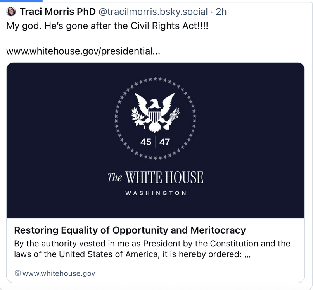
Task: Click the www.whitehouse.gov domain in the card footer
Action: pyautogui.click(x=59, y=273)
